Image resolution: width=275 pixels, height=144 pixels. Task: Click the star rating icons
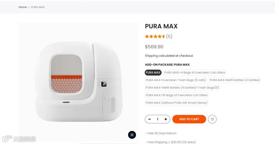155,36
